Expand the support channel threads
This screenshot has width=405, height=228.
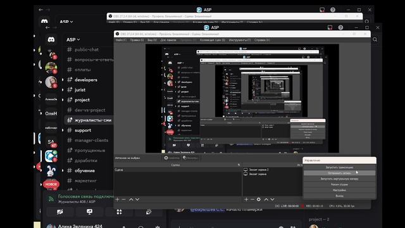click(63, 130)
